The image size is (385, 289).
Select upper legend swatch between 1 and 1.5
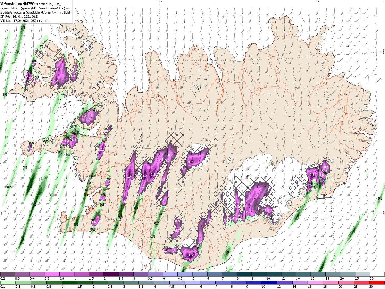click(81, 274)
